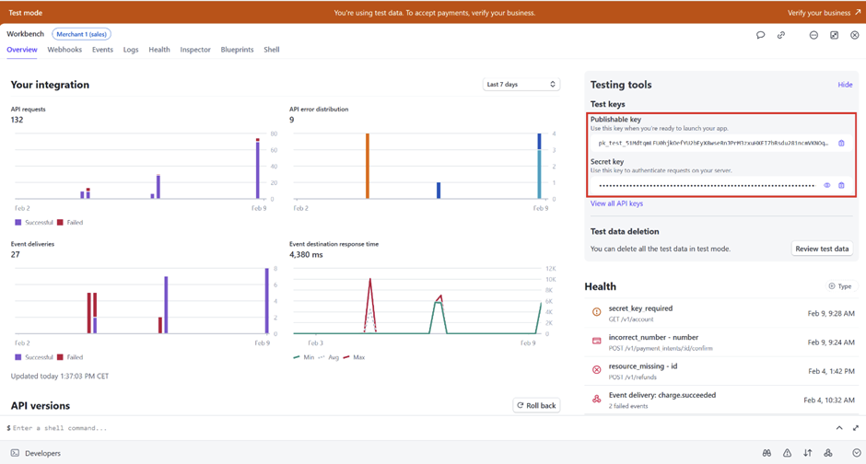The height and width of the screenshot is (464, 866).
Task: Switch to the Inspector tab
Action: [x=195, y=50]
